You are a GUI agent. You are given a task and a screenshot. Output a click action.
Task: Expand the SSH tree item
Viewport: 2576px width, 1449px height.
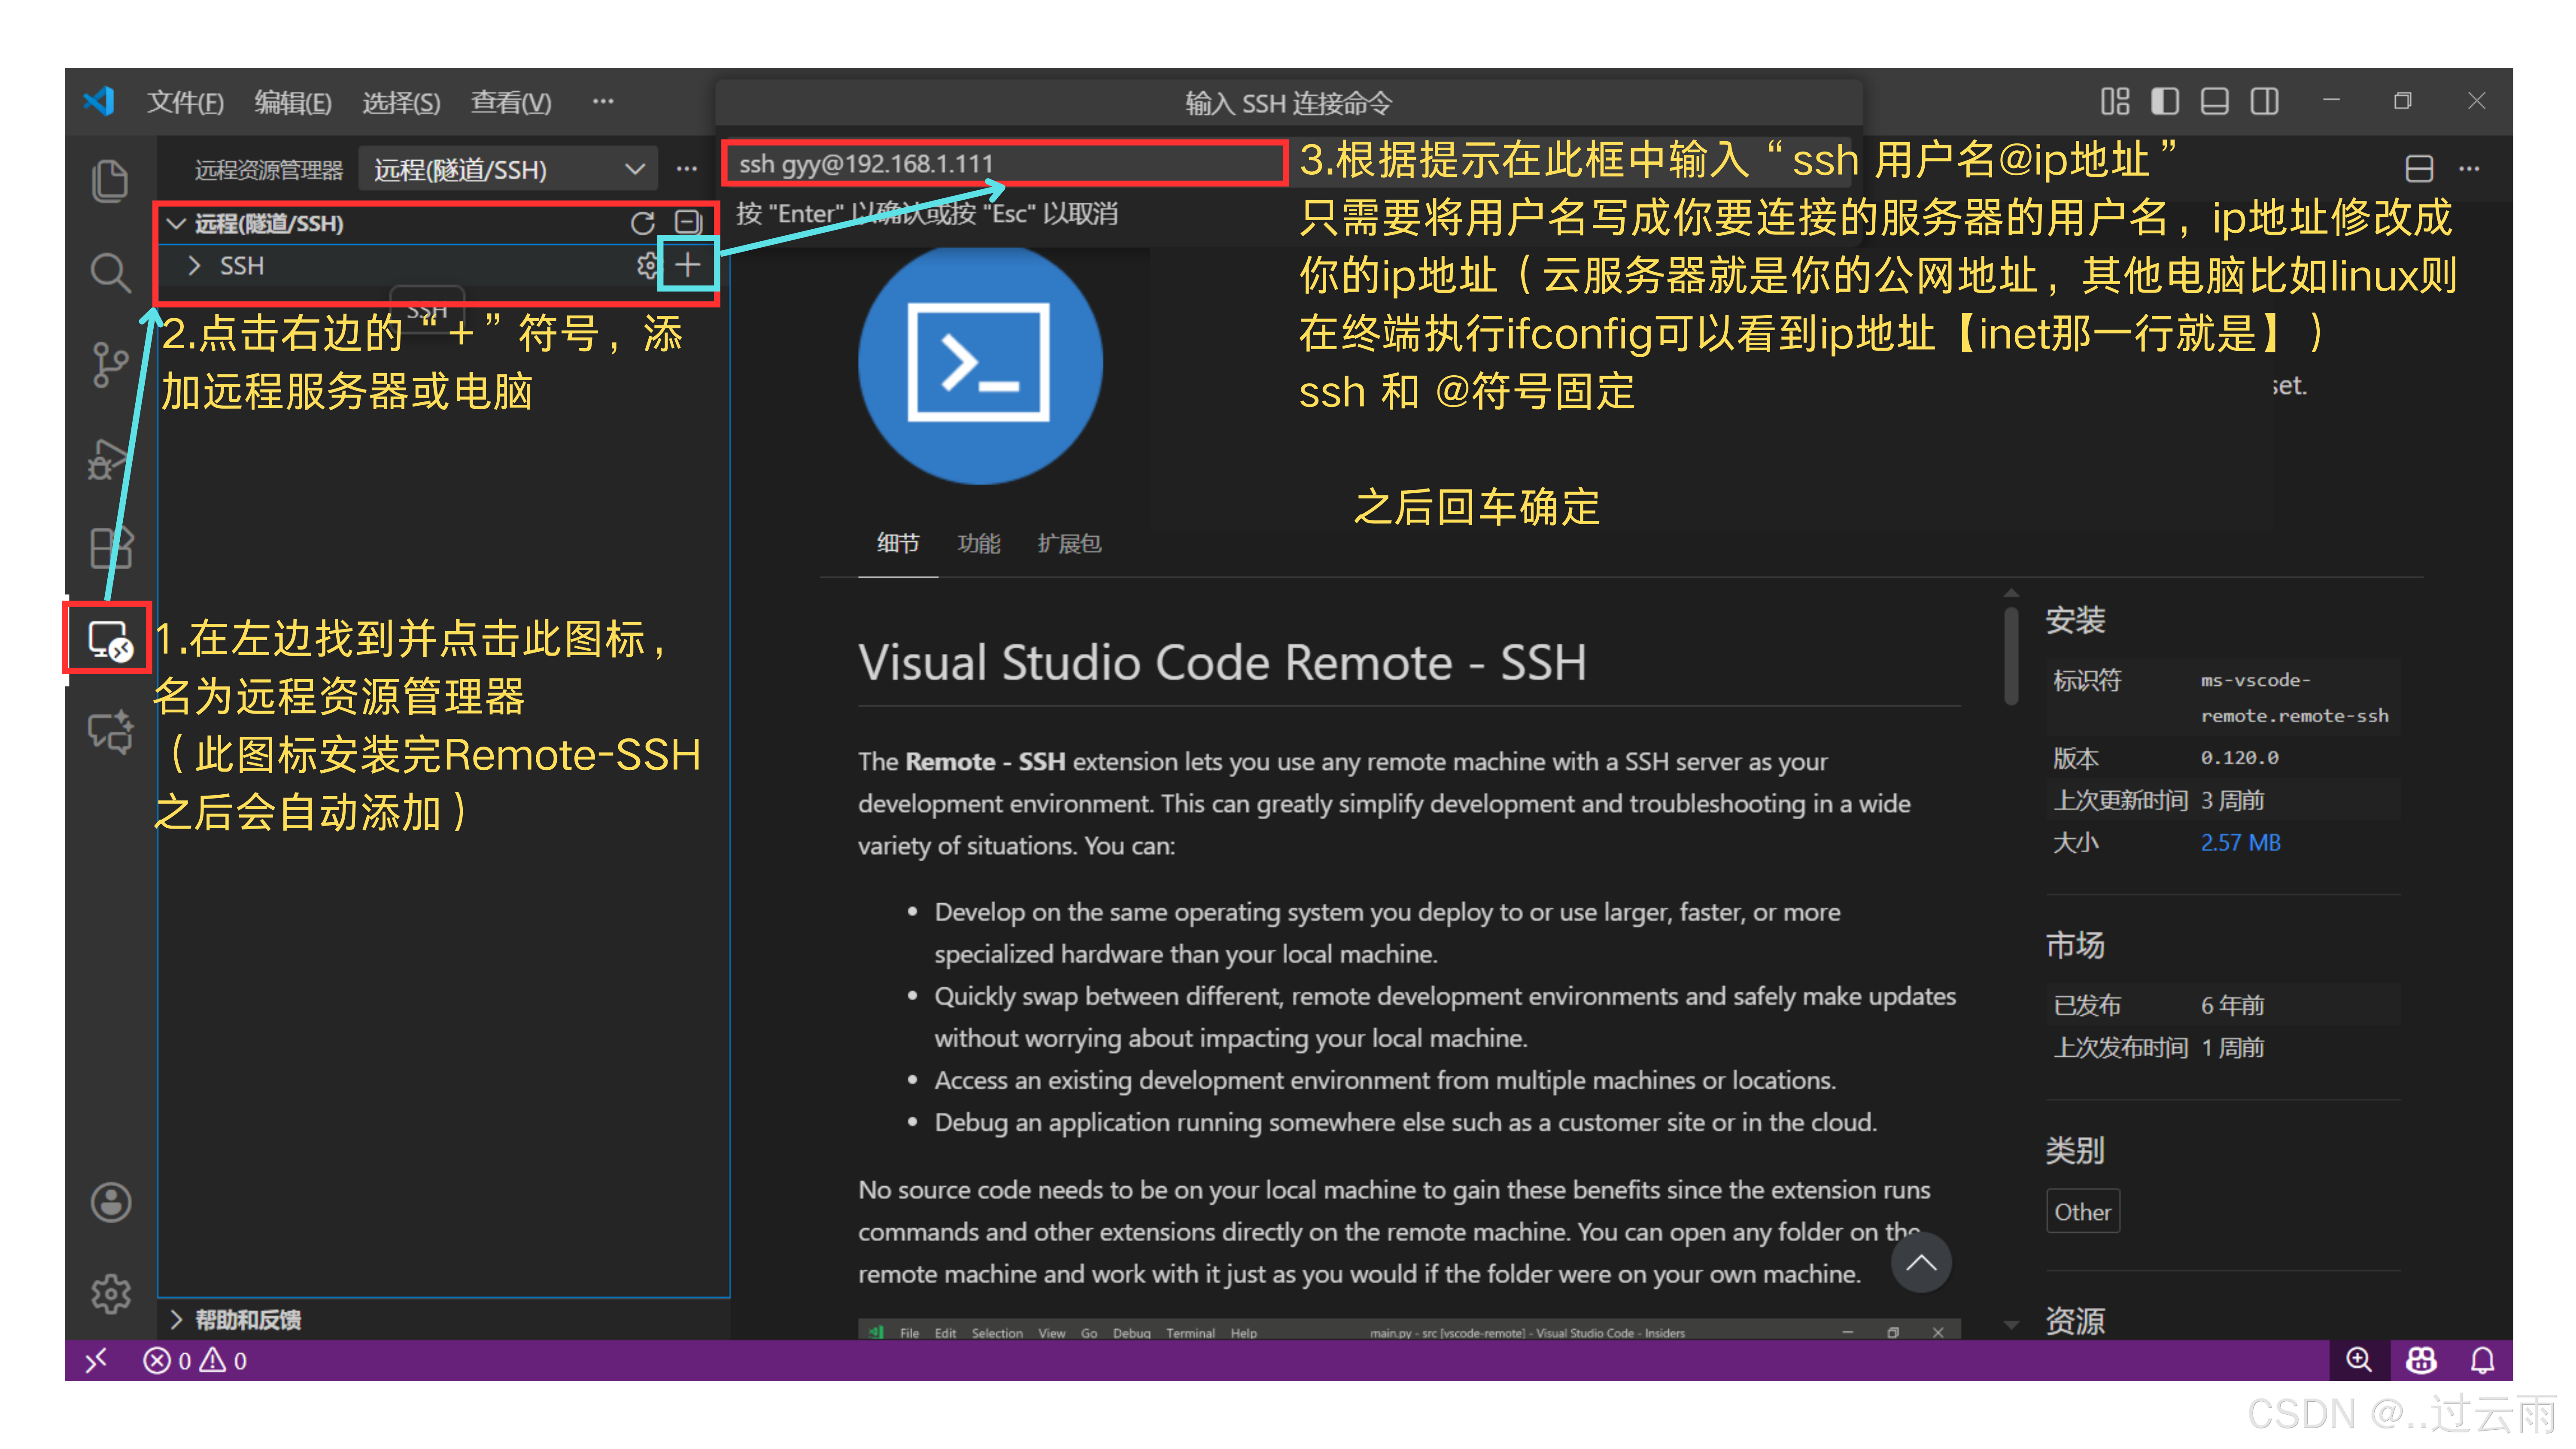195,266
